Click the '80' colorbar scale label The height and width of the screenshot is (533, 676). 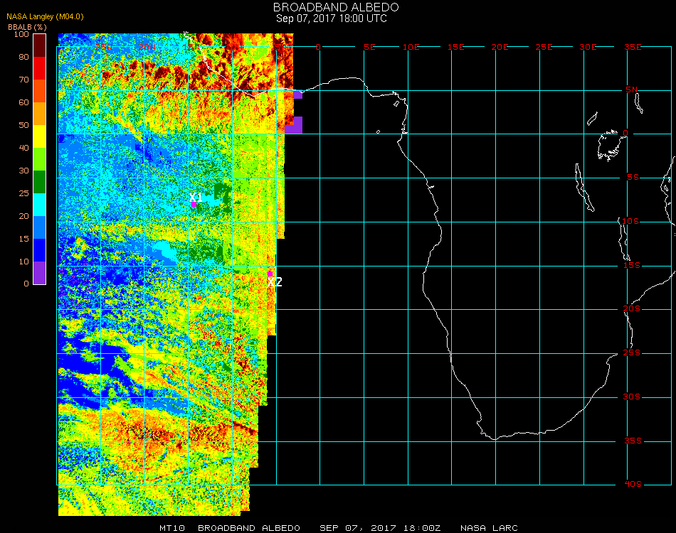coord(23,57)
